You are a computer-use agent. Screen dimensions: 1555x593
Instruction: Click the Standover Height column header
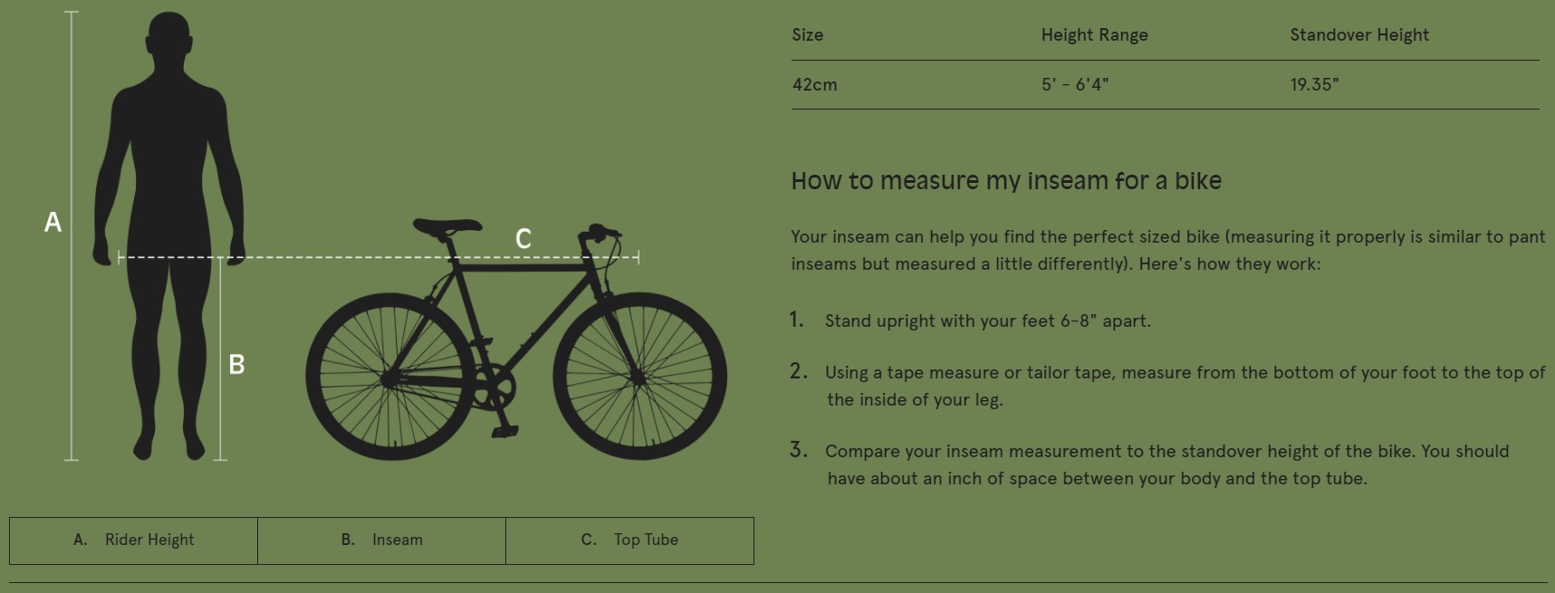click(1358, 35)
